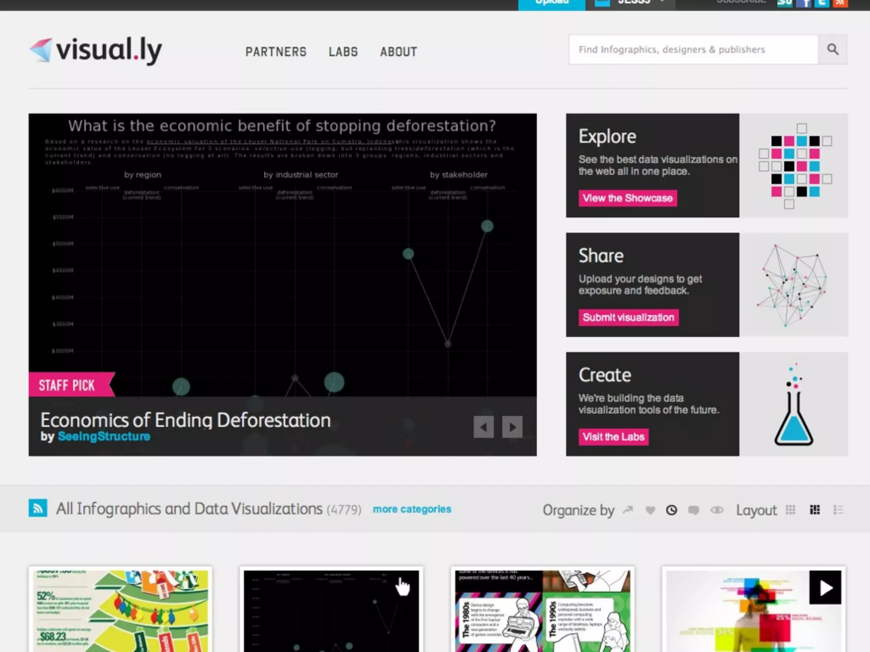870x652 pixels.
Task: Click Submit visualization button
Action: tap(628, 318)
